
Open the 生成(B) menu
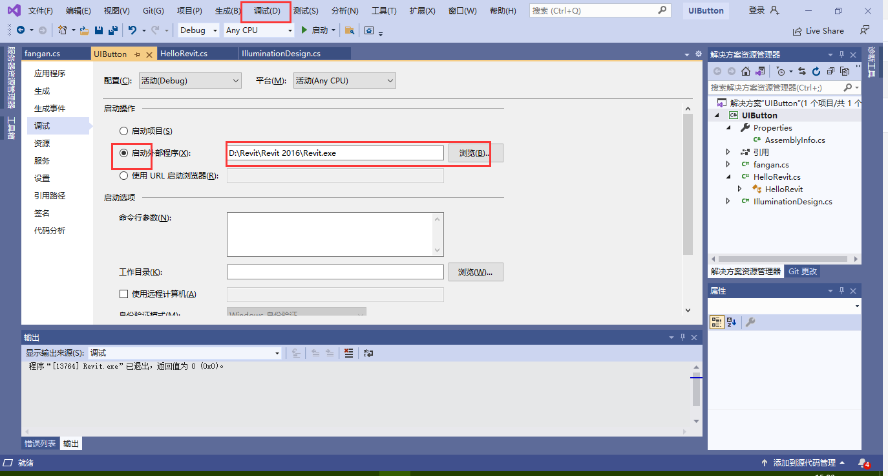click(227, 11)
